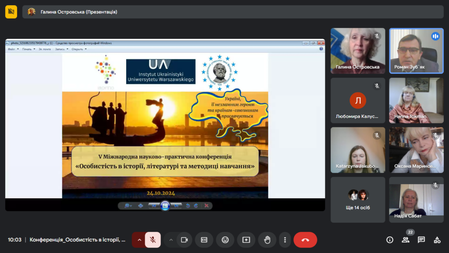The width and height of the screenshot is (449, 253).
Task: Select Роман Зуб'як video tile
Action: tap(416, 51)
